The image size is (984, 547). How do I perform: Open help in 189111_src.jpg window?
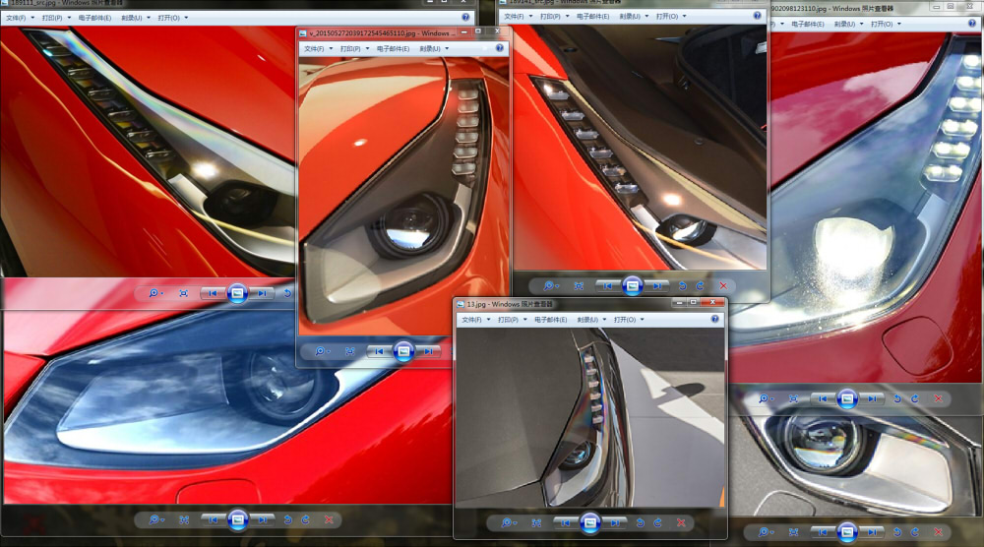point(465,17)
